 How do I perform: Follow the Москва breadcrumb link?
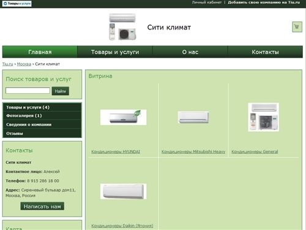pos(24,64)
